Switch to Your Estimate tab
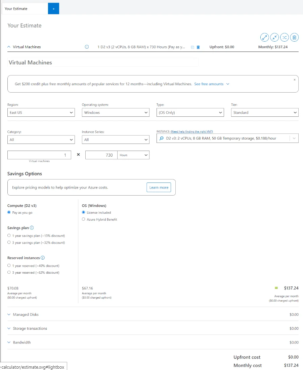Viewport: 303px width, 370px height. [25, 8]
